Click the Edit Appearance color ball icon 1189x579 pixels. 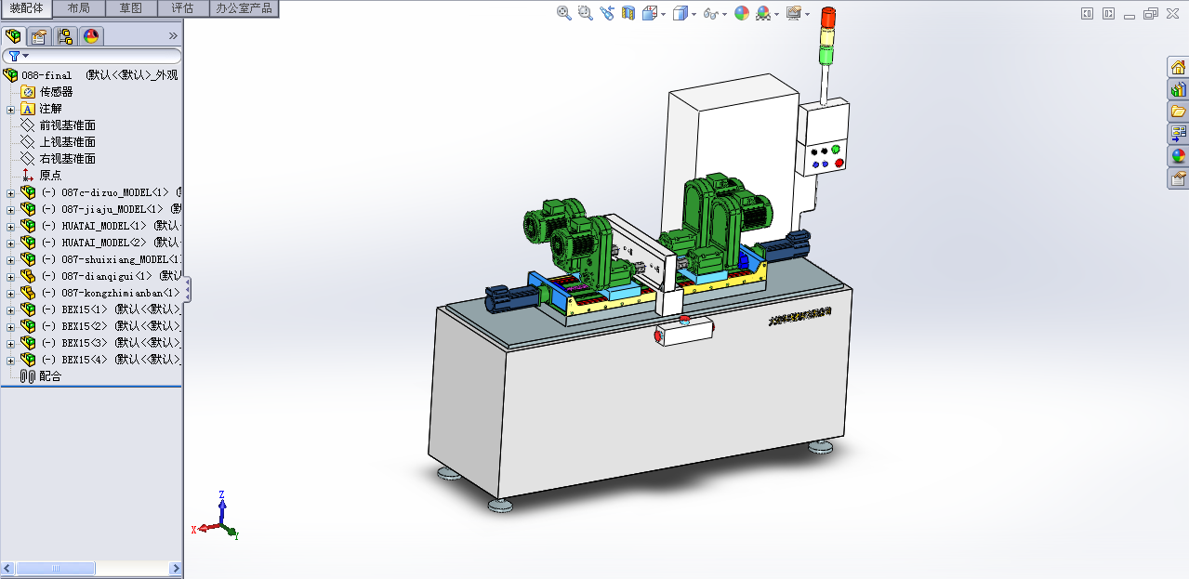741,13
